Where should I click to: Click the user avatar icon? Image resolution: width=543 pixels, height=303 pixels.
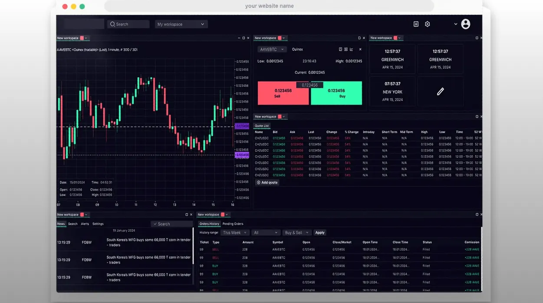[466, 24]
